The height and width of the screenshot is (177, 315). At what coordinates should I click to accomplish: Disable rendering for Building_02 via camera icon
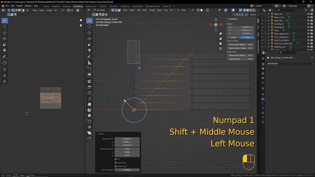pos(312,27)
